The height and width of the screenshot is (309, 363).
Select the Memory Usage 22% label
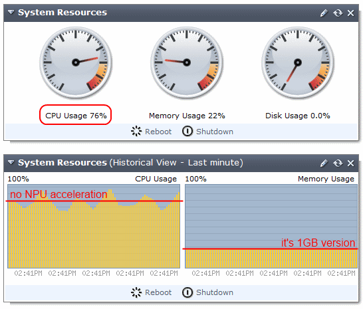tap(187, 116)
